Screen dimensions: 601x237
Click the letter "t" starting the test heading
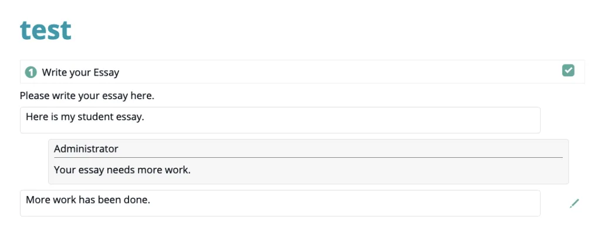[x=24, y=31]
